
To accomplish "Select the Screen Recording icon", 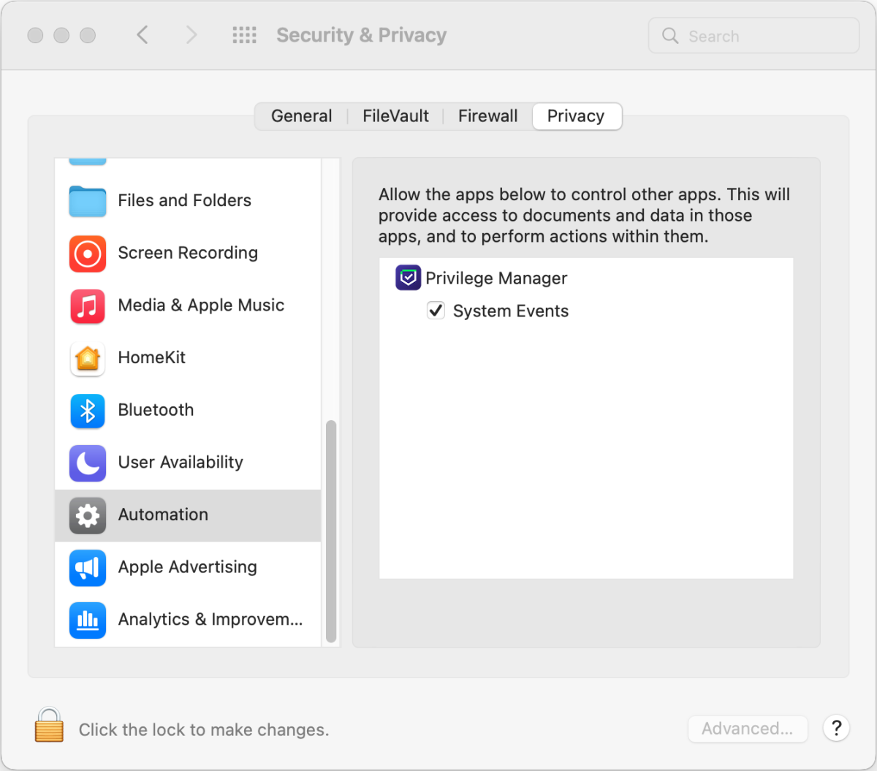I will coord(88,254).
